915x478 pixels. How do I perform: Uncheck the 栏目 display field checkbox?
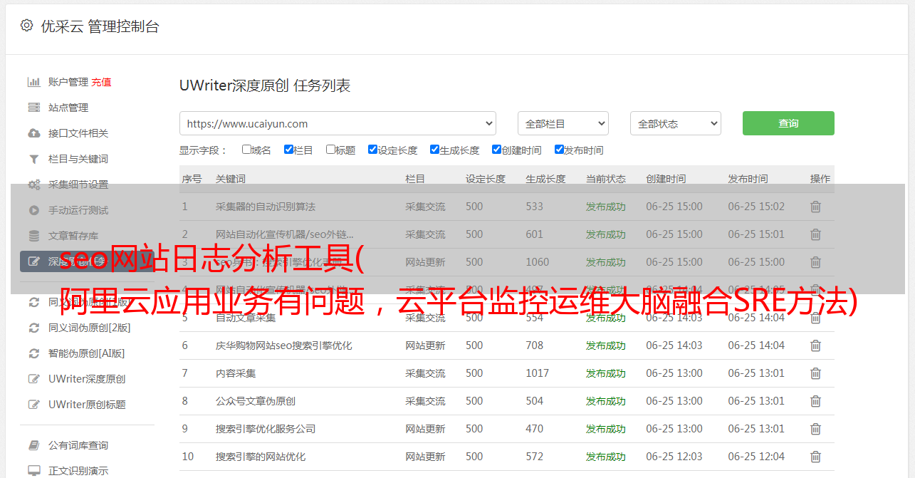(x=288, y=150)
